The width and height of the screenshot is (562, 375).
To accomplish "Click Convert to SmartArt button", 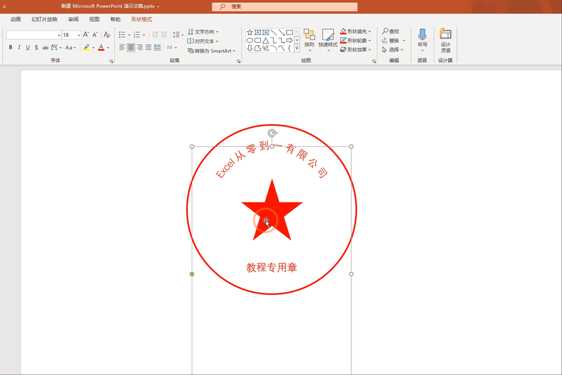I will (211, 51).
